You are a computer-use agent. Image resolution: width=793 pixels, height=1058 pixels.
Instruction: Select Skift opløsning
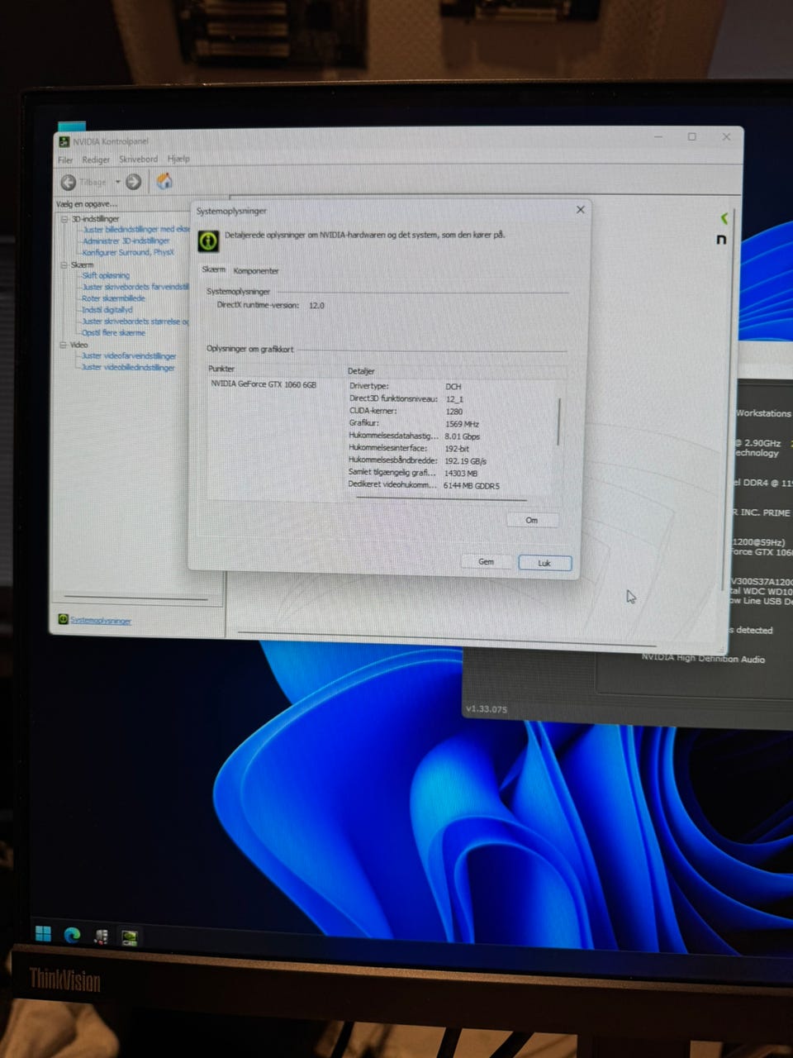(106, 275)
